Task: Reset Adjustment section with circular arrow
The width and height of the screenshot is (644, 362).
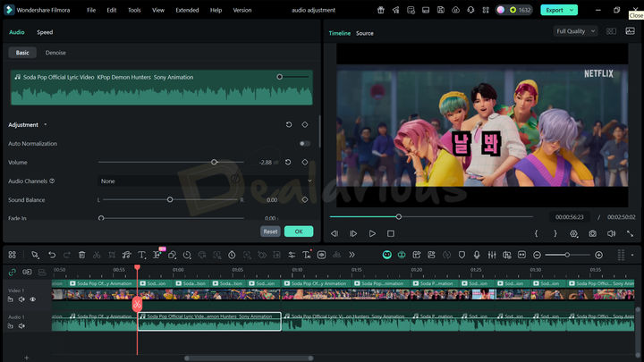Action: tap(289, 124)
